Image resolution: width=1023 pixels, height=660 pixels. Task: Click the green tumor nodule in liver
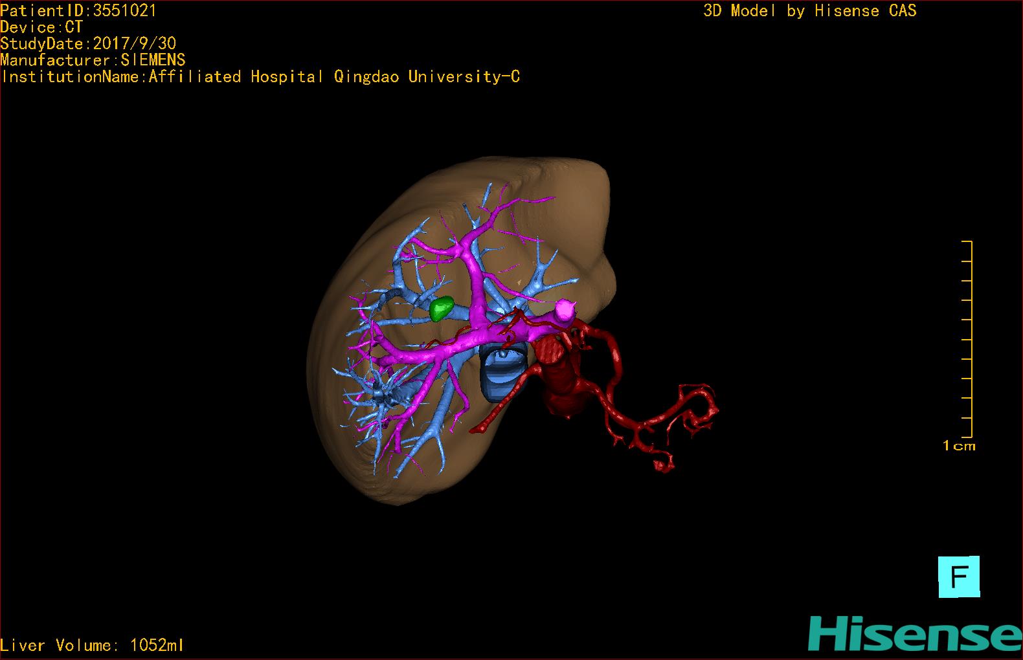pos(442,309)
